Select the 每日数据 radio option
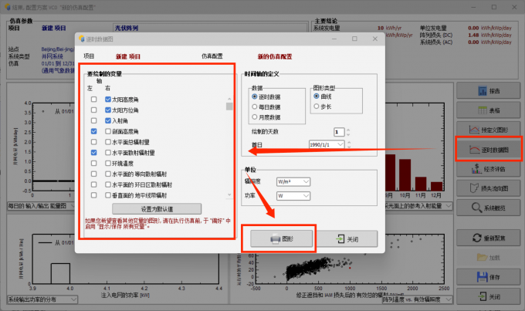Image resolution: width=525 pixels, height=311 pixels. point(255,106)
